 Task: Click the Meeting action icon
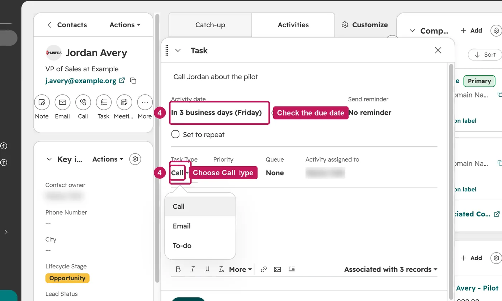(124, 102)
